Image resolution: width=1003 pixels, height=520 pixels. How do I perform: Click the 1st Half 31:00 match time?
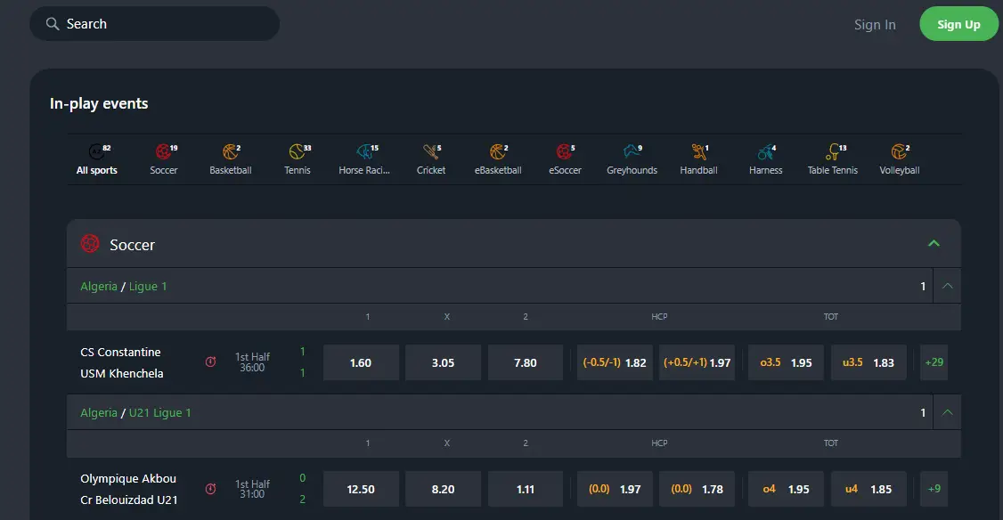click(x=252, y=489)
